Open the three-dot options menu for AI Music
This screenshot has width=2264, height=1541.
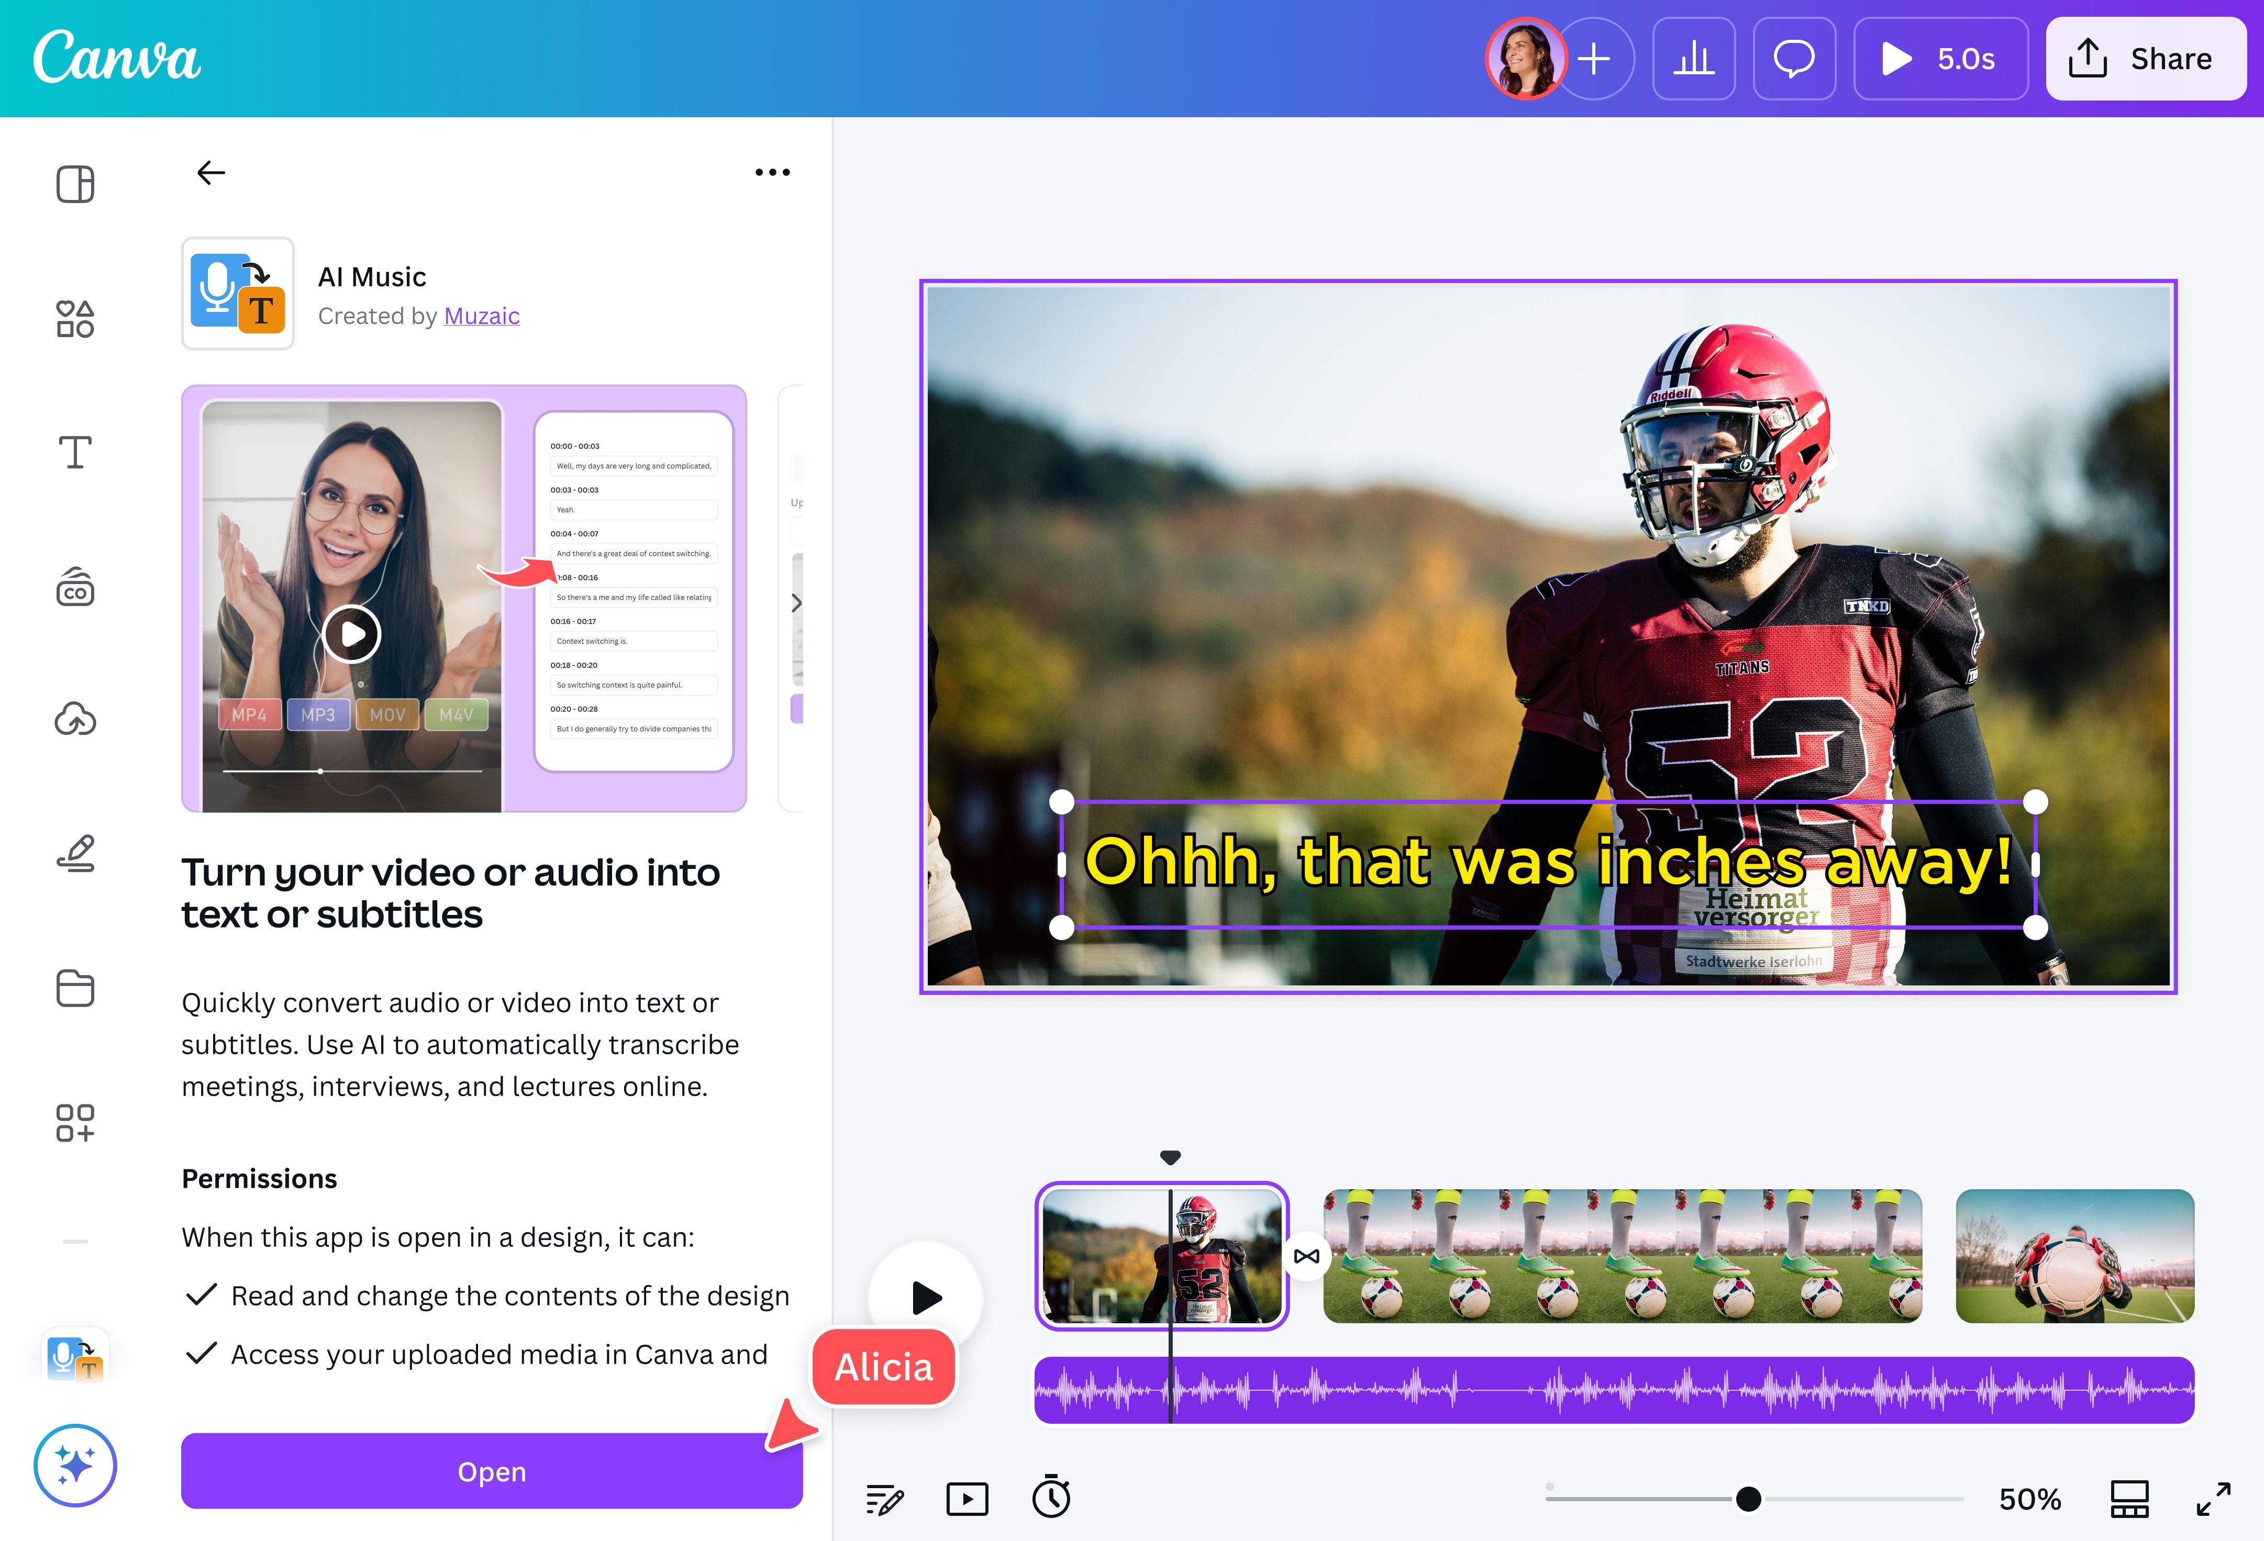click(x=772, y=172)
